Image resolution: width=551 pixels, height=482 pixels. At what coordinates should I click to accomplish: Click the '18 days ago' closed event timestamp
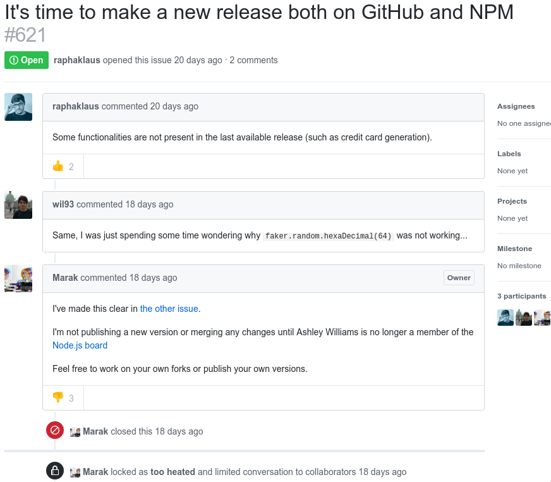tap(179, 431)
